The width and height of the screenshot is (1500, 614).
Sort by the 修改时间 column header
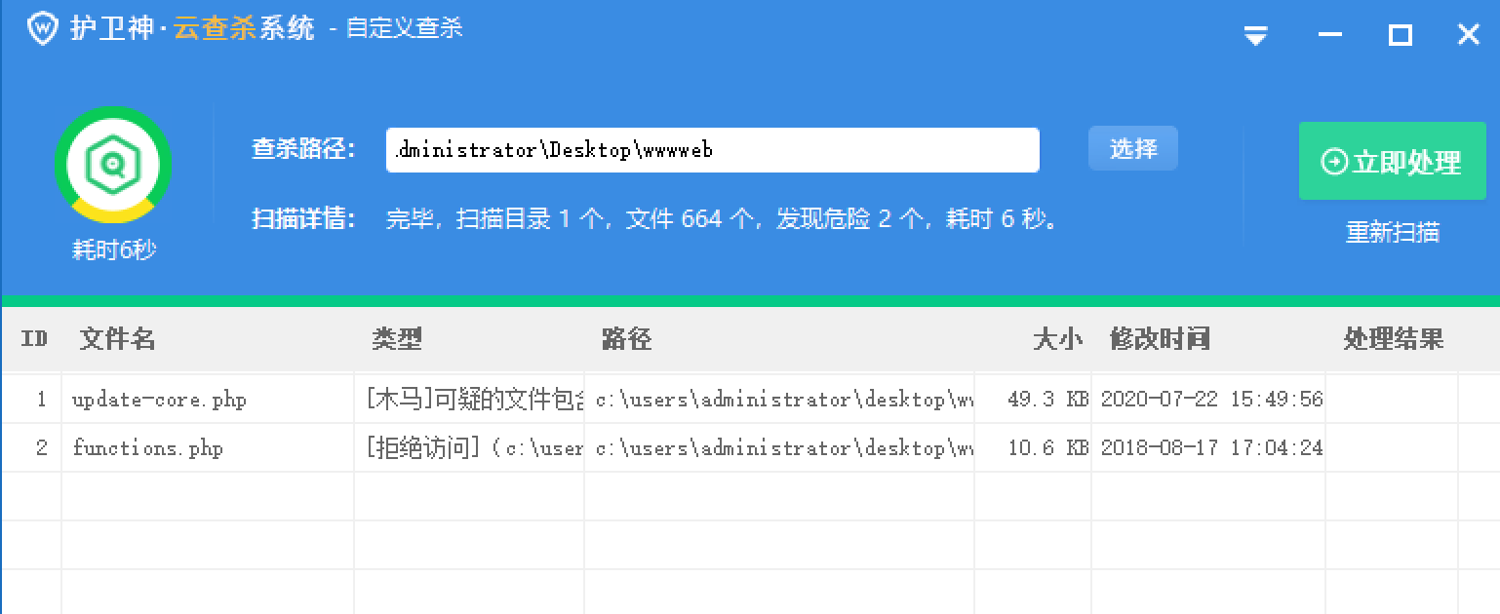[1160, 339]
